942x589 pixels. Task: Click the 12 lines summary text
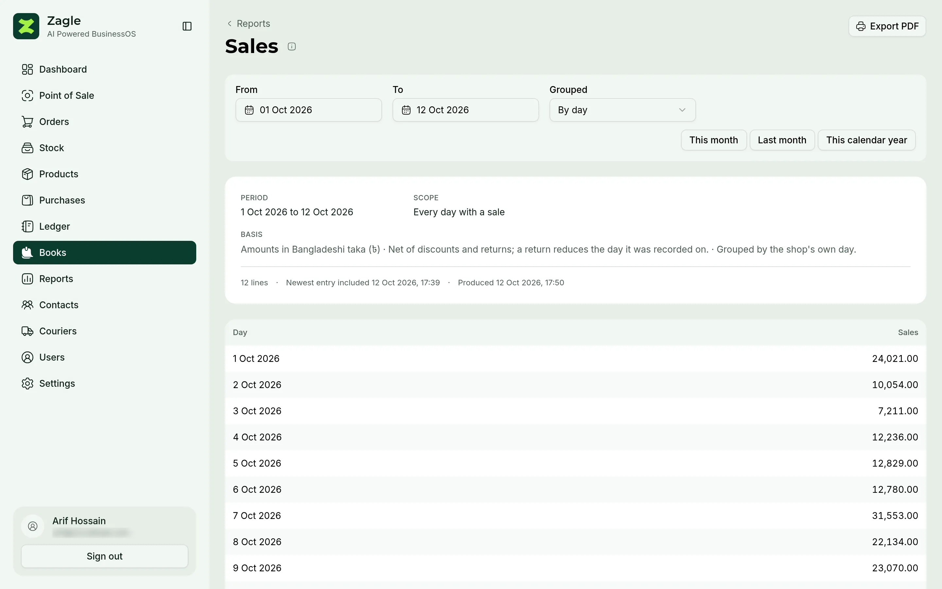[254, 282]
